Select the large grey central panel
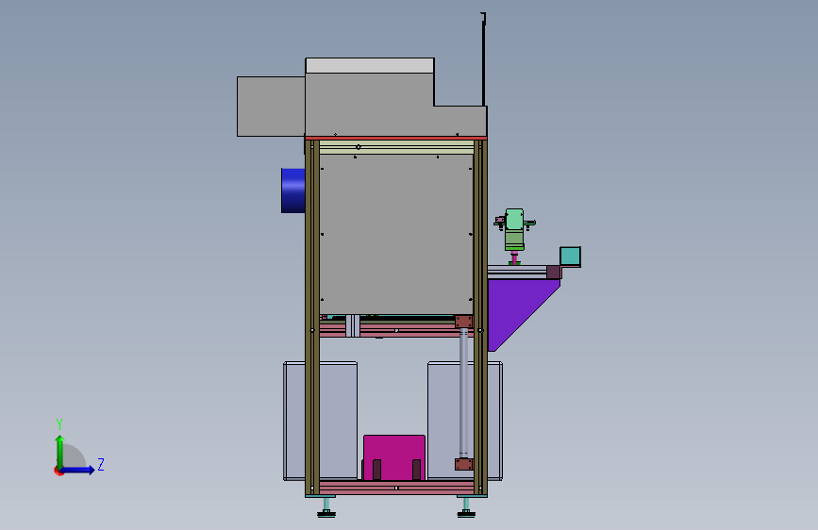This screenshot has width=818, height=530. pos(396,234)
